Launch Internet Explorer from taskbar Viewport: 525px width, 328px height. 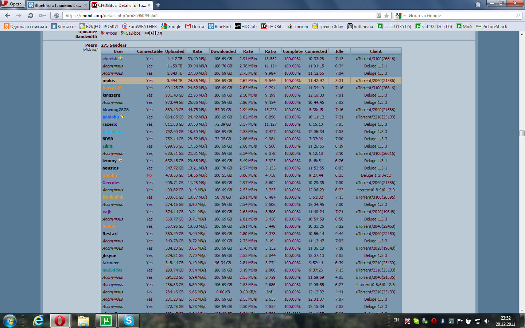[x=38, y=321]
